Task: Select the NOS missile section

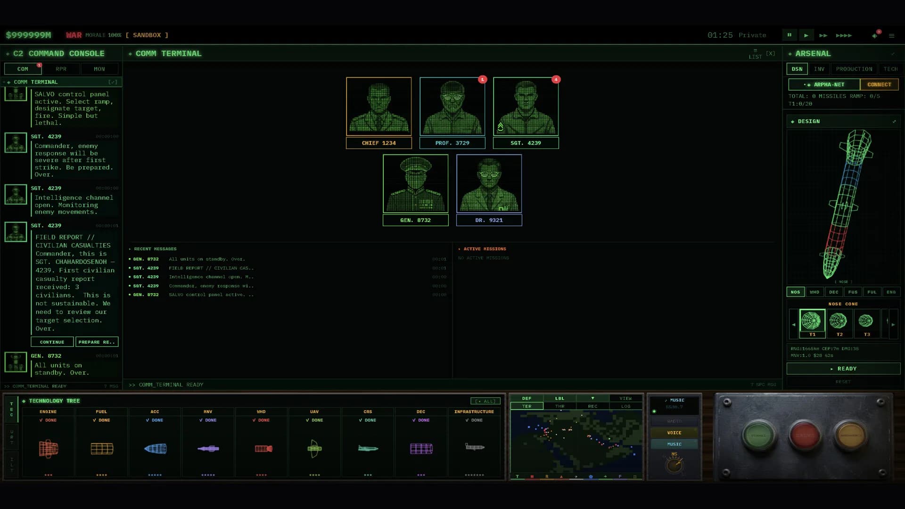Action: [795, 292]
